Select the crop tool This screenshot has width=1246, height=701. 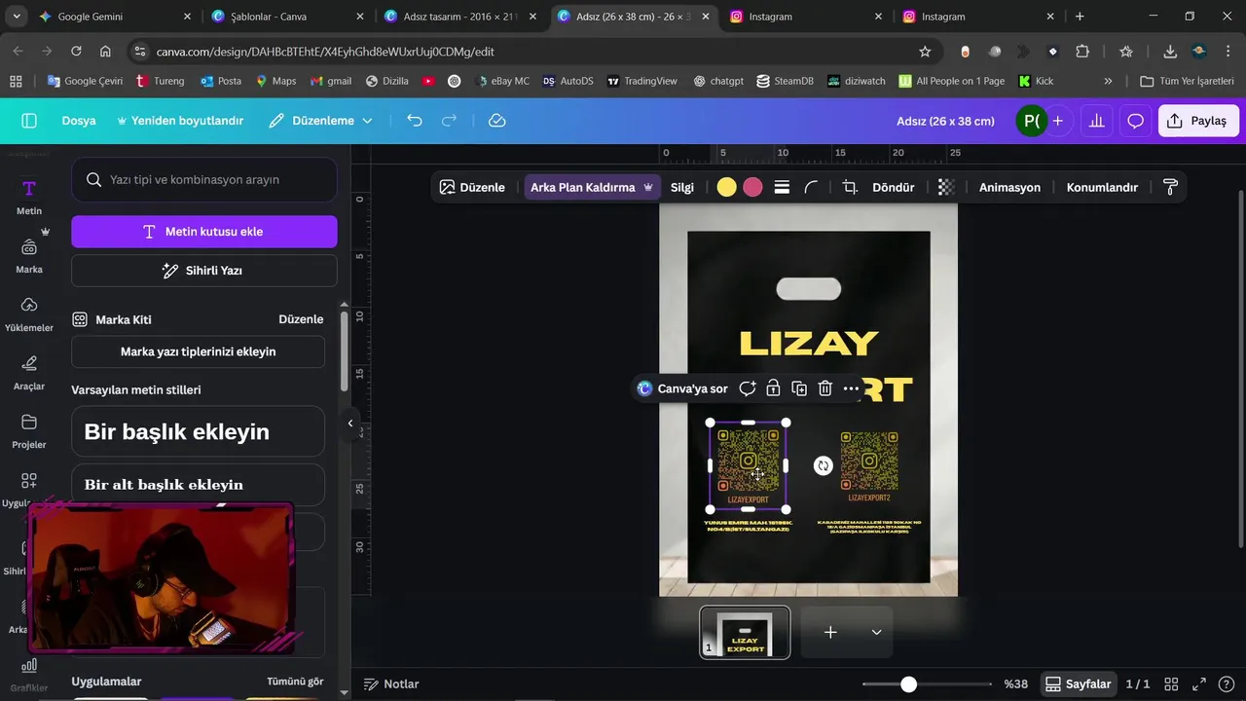pyautogui.click(x=850, y=187)
